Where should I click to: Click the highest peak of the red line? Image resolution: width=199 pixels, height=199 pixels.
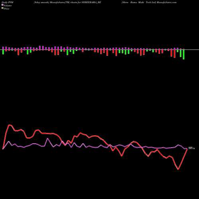pos(9,125)
